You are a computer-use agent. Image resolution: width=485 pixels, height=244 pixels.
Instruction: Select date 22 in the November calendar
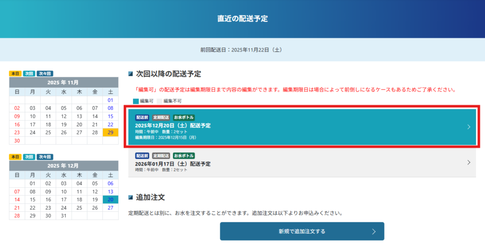point(110,124)
